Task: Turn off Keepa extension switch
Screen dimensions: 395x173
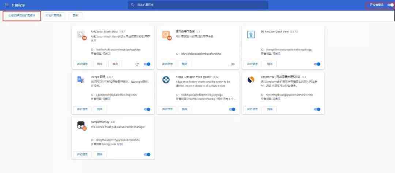Action: [232, 109]
